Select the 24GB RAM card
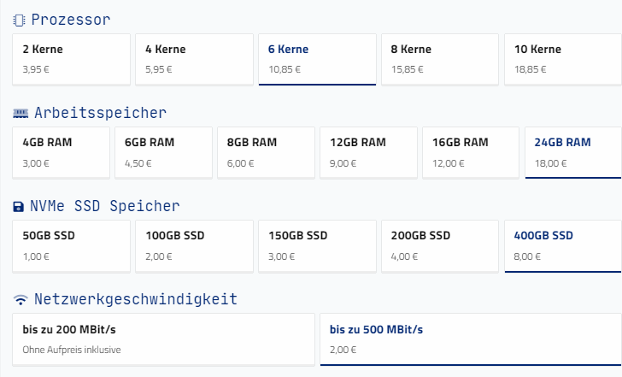 [x=573, y=153]
